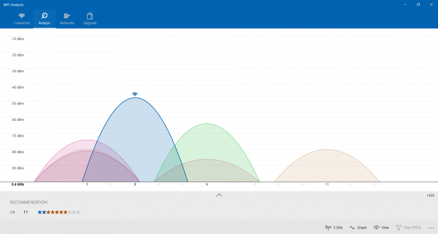Open the three-dot more options menu
The image size is (438, 234).
click(431, 228)
